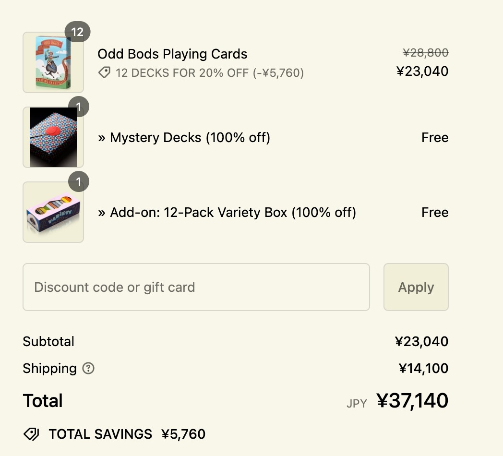Click the ¥14,100 shipping amount
The width and height of the screenshot is (503, 456).
point(423,368)
